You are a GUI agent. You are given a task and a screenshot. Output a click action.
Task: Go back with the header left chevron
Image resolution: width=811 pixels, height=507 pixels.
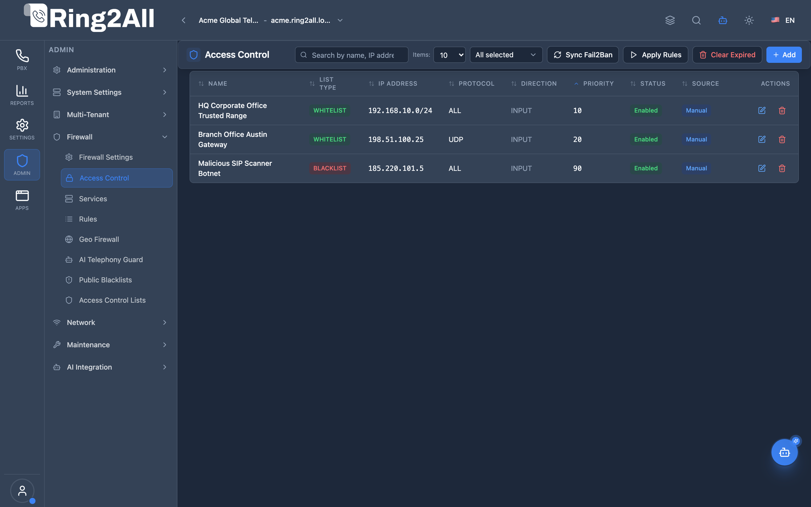click(x=183, y=20)
